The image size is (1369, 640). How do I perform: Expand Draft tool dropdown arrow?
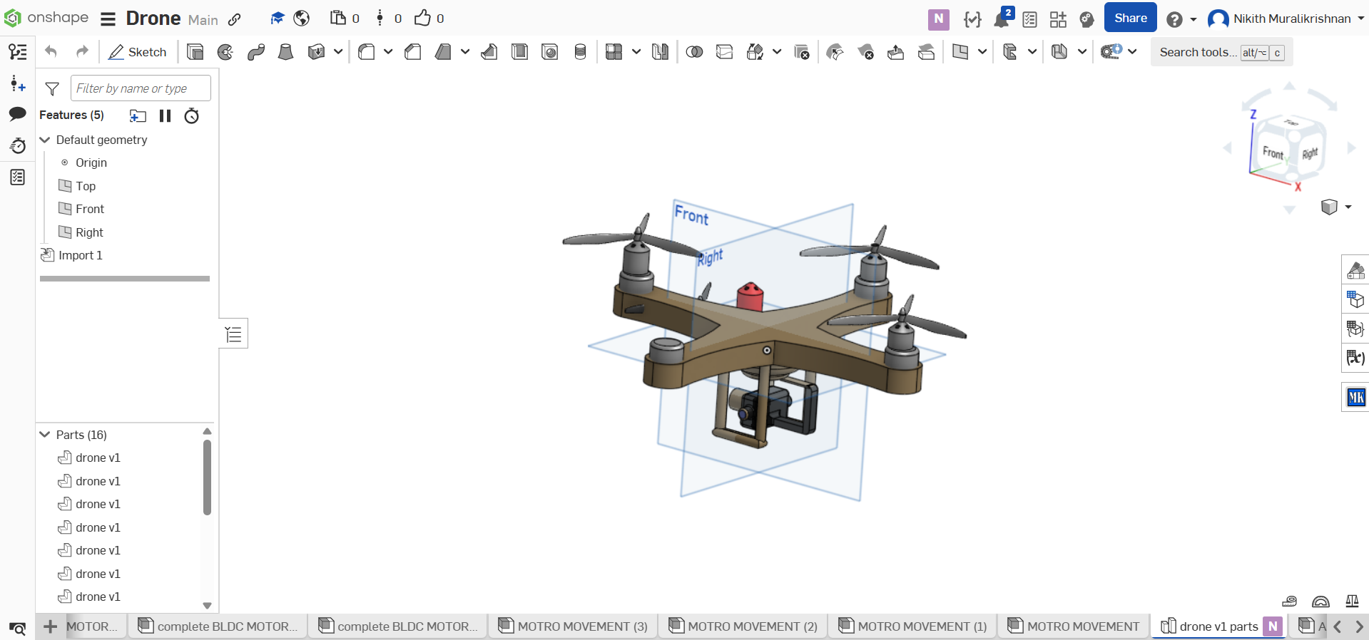coord(465,51)
